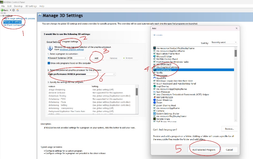The image size is (253, 159).
Task: Select Netflix in the program list
Action: (159, 73)
